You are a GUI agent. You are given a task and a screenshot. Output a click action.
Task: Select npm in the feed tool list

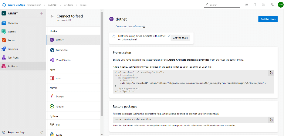(73, 78)
